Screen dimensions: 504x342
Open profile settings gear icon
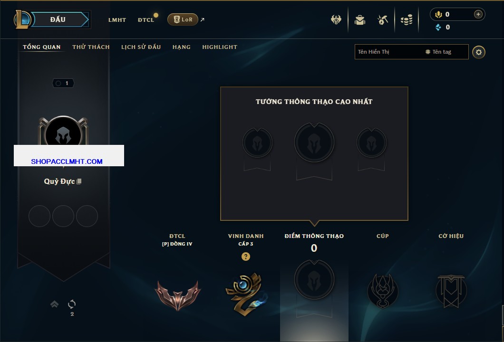(x=479, y=52)
